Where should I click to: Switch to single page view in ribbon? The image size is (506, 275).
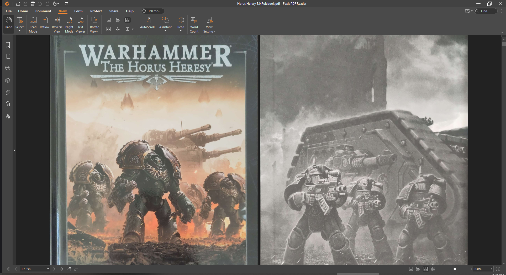(x=109, y=20)
